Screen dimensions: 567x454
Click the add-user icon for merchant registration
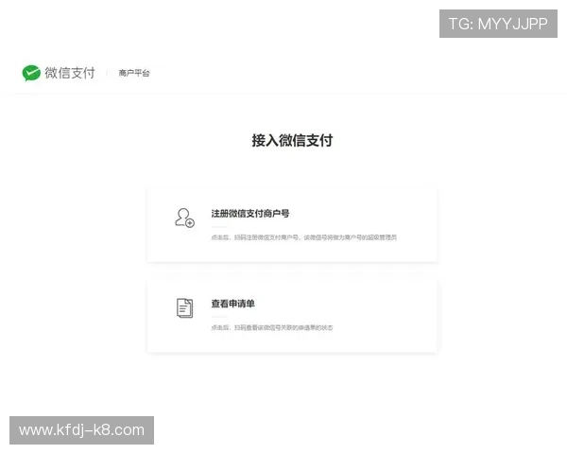click(x=185, y=218)
